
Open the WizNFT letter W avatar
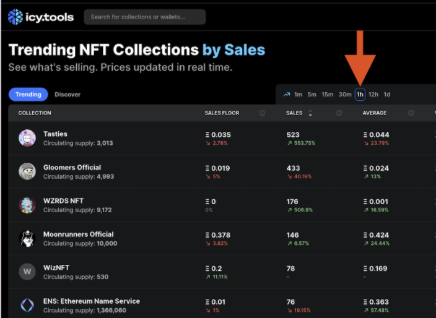pyautogui.click(x=27, y=272)
